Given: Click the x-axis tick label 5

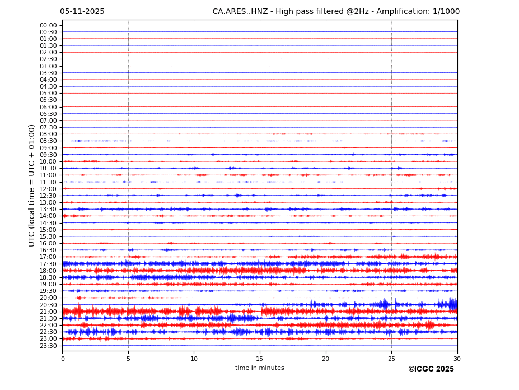Looking at the screenshot, I should [x=128, y=359].
